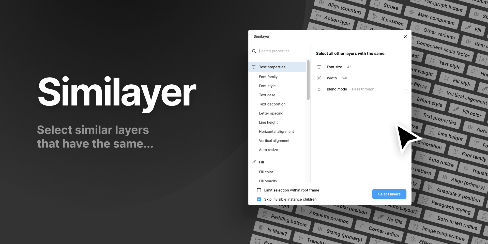488x244 pixels.
Task: Click the Fill style tag in background
Action: (x=458, y=81)
